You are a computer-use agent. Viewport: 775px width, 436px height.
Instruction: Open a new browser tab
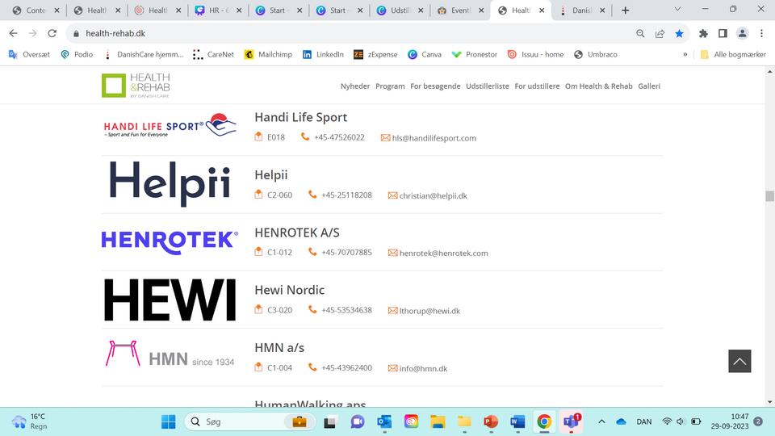[x=625, y=10]
